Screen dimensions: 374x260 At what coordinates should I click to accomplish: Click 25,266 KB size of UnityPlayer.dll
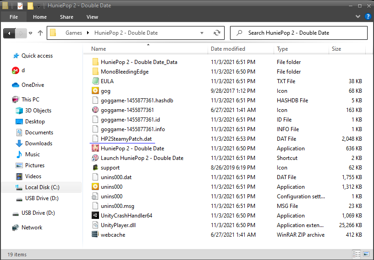350,225
